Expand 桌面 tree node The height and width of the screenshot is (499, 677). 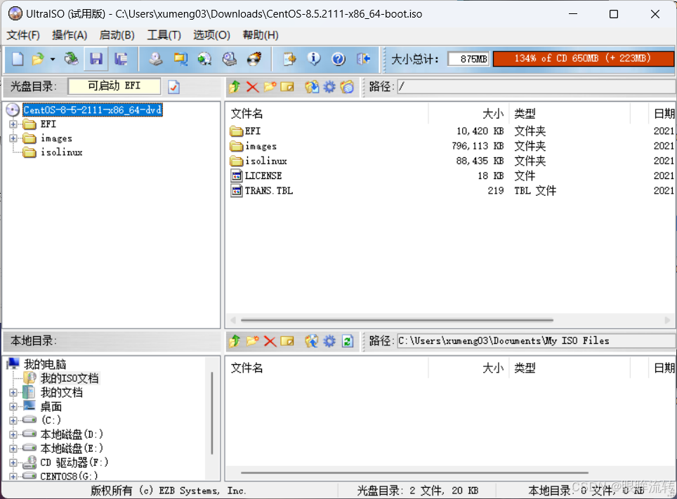click(x=13, y=406)
